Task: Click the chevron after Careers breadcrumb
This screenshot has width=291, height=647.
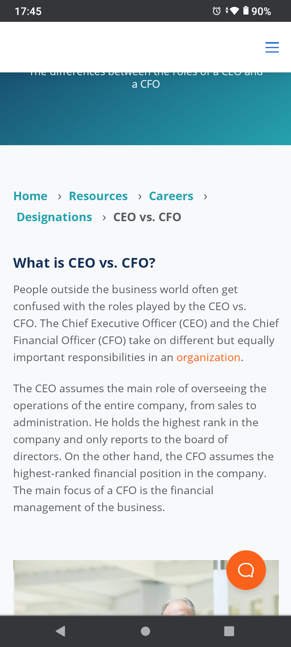Action: (x=205, y=197)
